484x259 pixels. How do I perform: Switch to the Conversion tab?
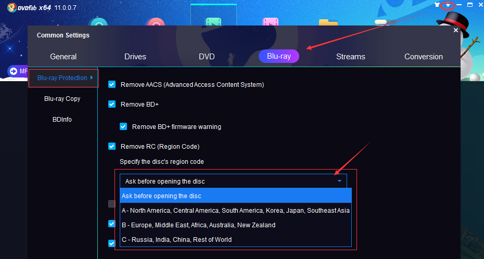tap(424, 57)
